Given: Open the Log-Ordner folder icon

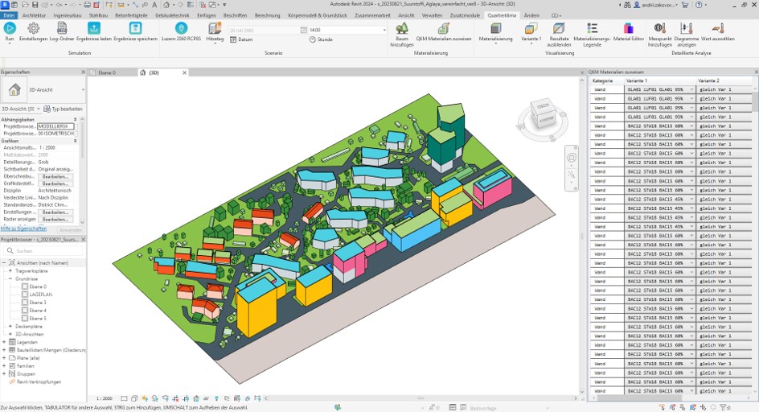Looking at the screenshot, I should [63, 29].
